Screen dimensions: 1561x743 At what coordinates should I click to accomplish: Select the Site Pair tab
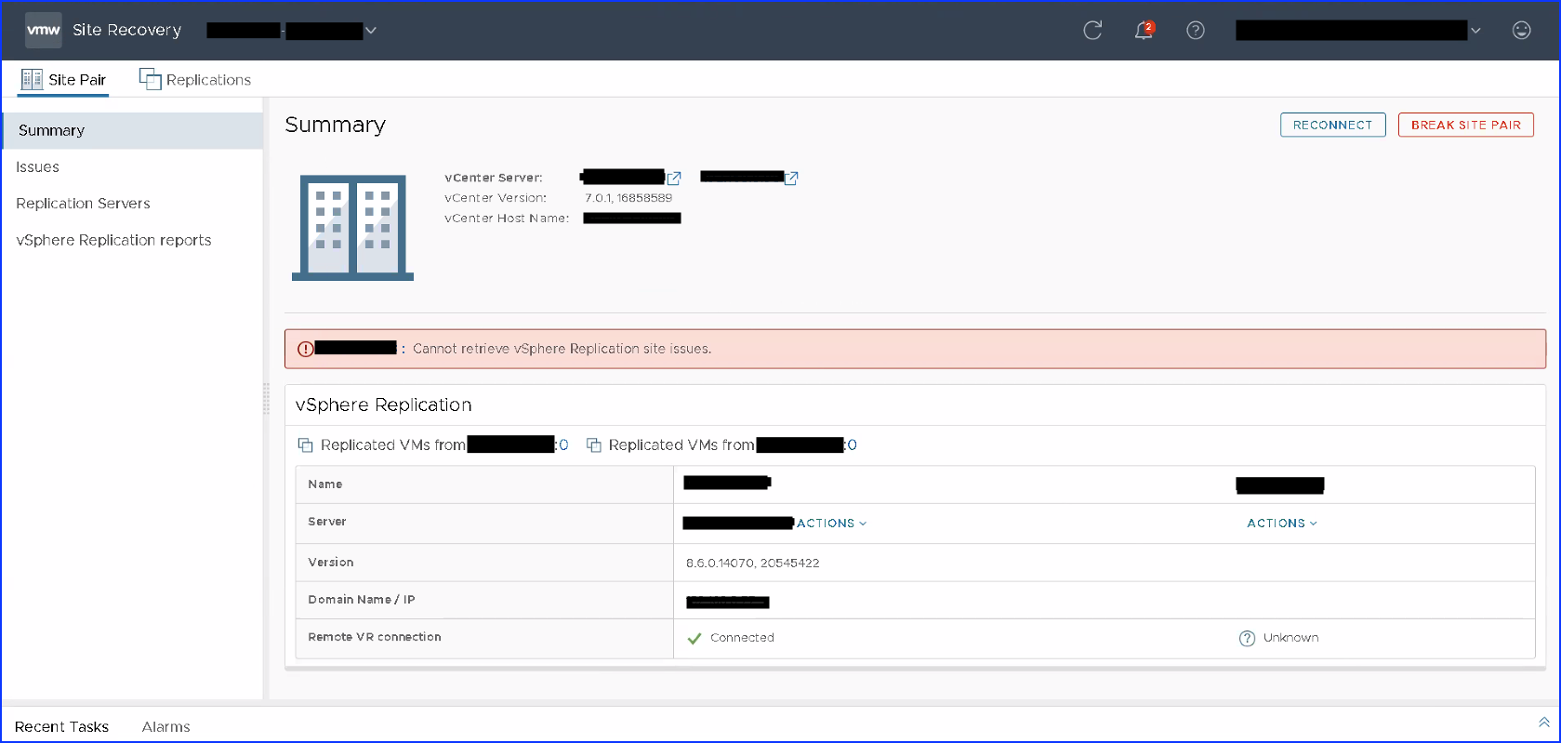(x=64, y=80)
